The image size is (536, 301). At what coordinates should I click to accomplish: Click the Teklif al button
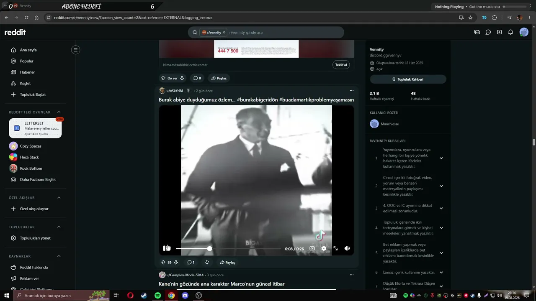(341, 65)
